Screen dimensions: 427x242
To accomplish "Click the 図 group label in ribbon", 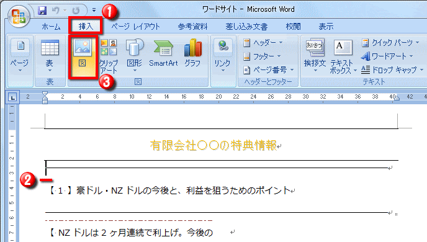I will coord(138,82).
